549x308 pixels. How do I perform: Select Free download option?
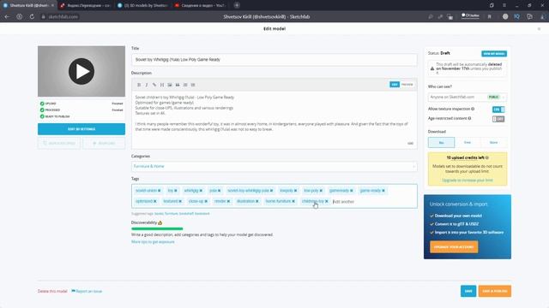468,143
